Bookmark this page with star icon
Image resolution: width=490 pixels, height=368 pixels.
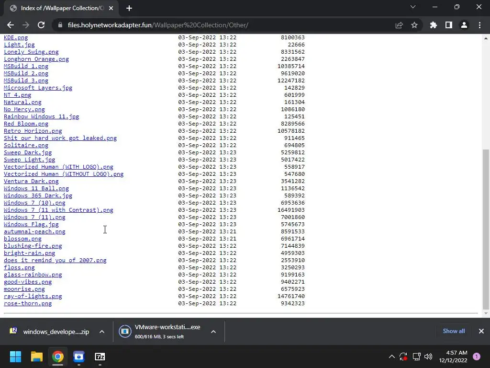[x=414, y=25]
